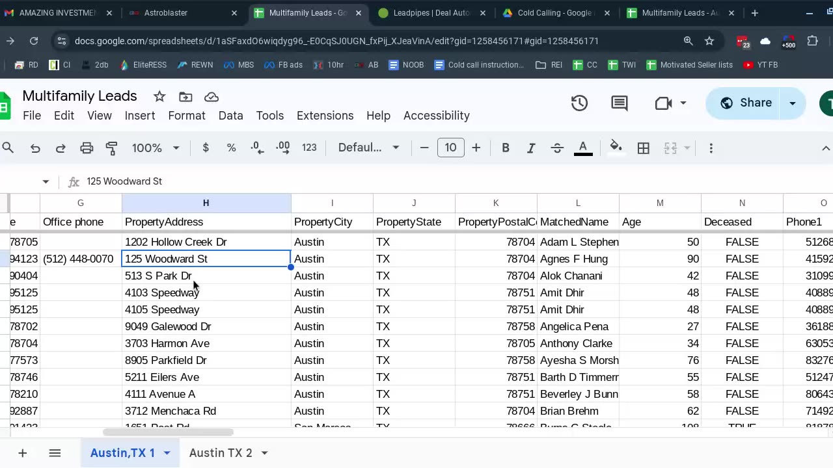Open the Accessibility menu
Viewport: 833px width, 468px height.
437,116
